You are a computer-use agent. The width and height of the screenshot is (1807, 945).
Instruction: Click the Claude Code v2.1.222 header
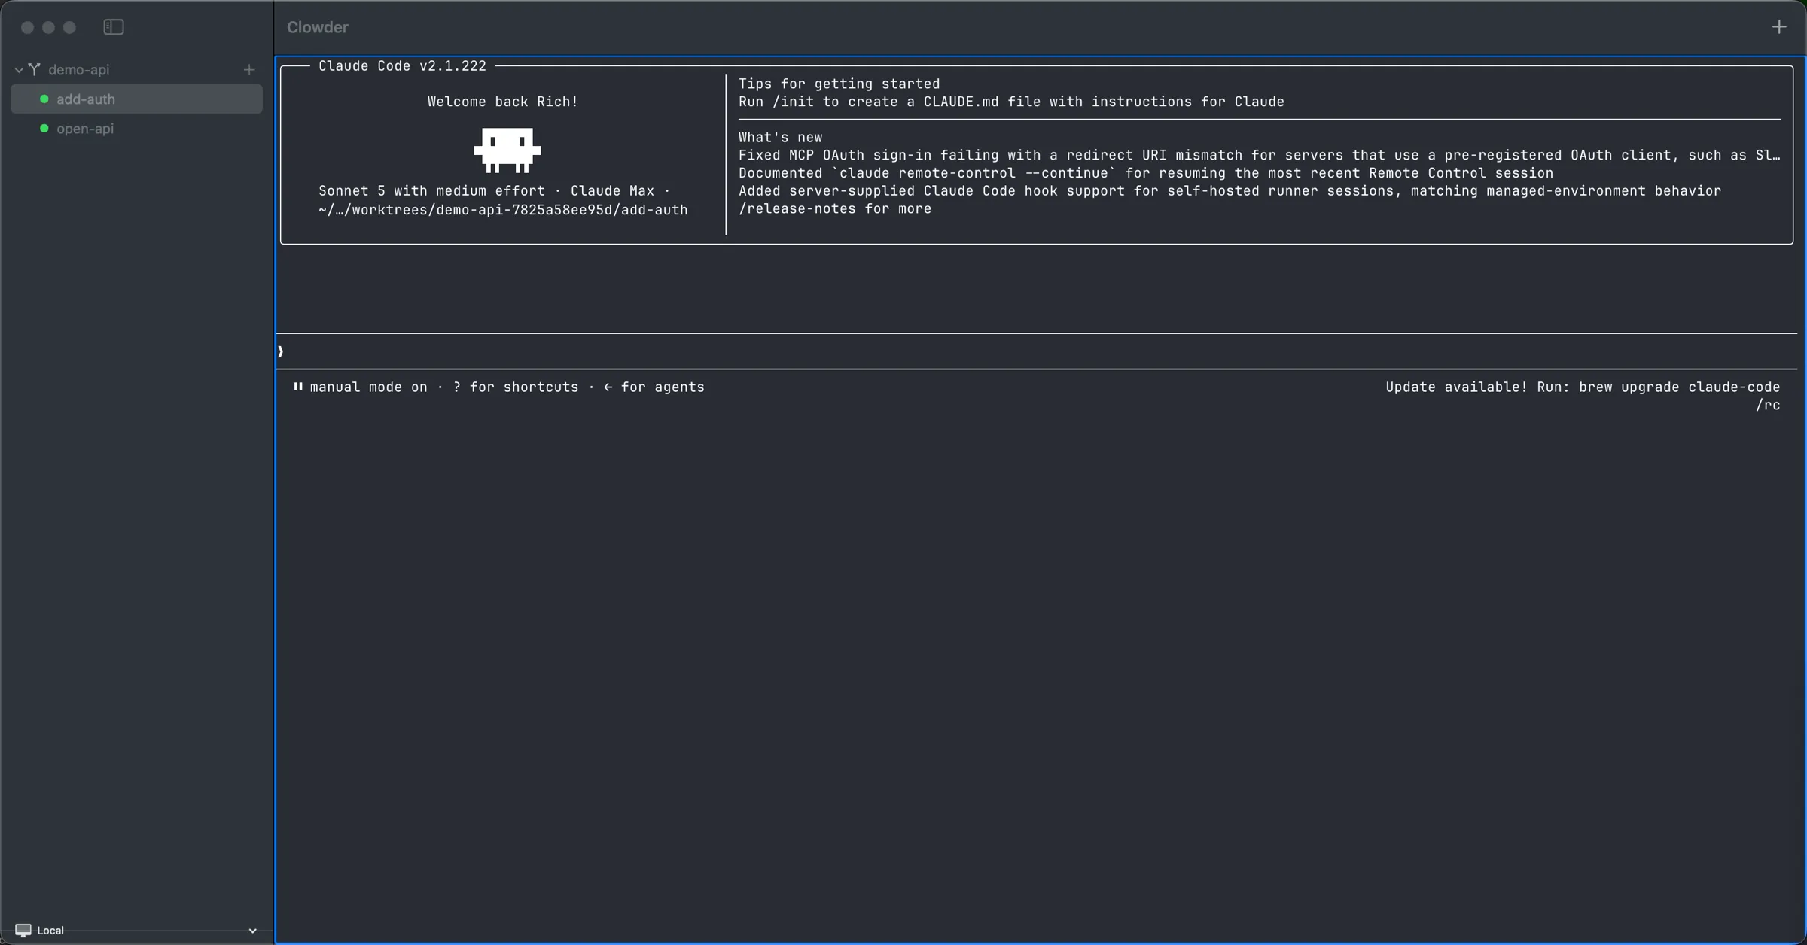coord(402,66)
